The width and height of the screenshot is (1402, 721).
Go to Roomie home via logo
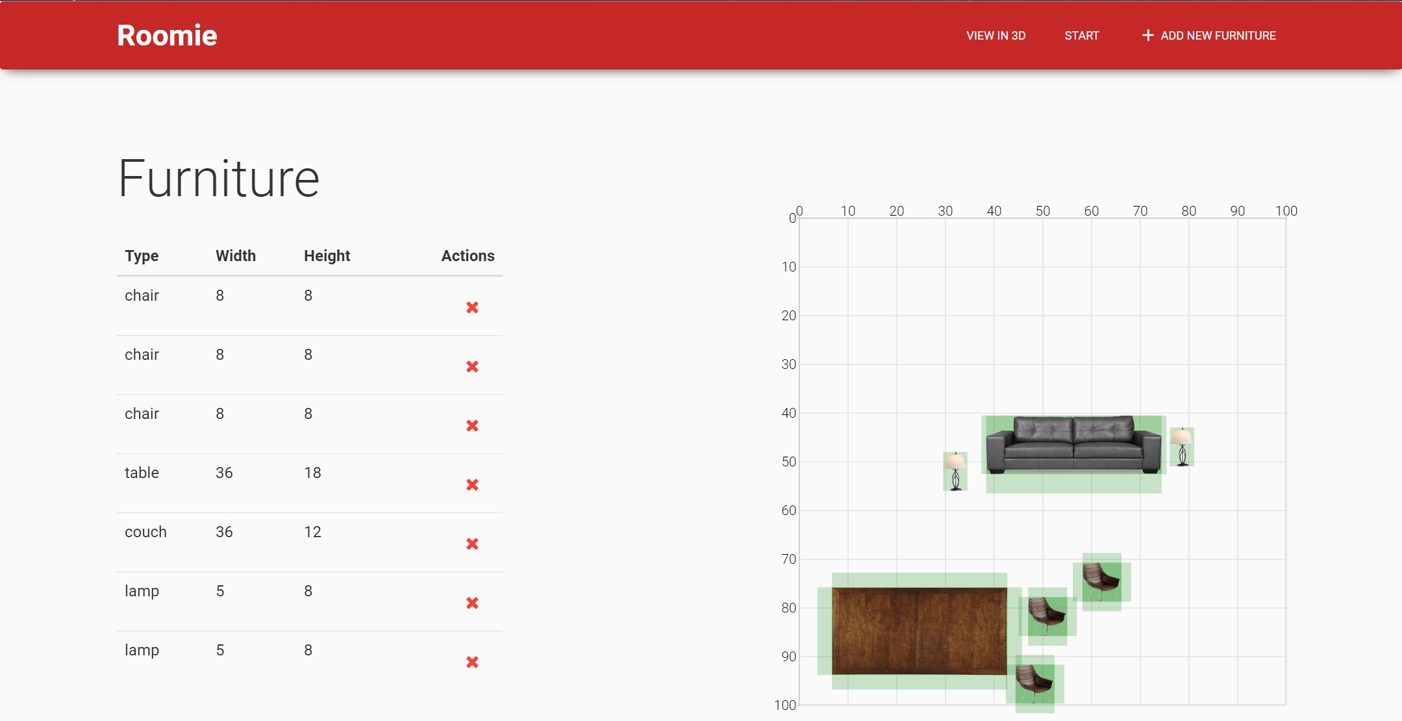[167, 35]
